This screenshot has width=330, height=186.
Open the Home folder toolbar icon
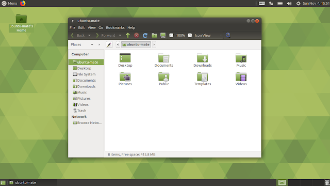[154, 36]
